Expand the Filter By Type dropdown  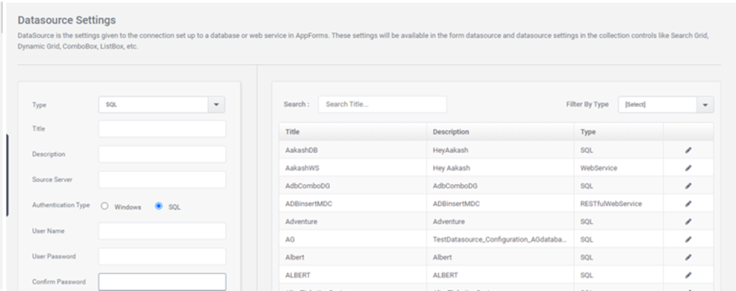pos(666,105)
